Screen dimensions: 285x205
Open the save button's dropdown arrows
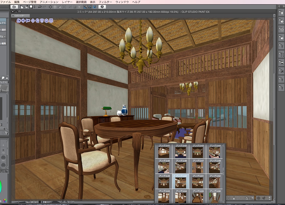34,7
